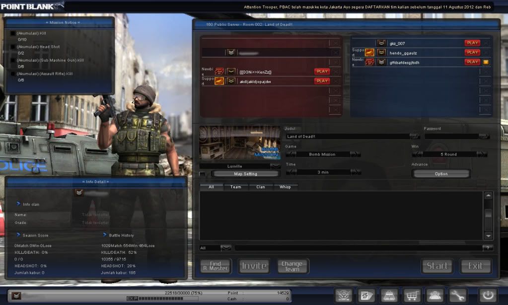Open the wrench settings icon

[457, 295]
